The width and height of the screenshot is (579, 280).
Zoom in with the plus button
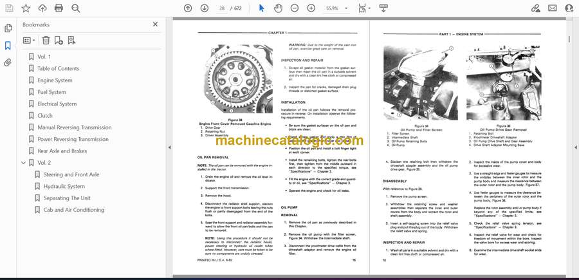311,8
